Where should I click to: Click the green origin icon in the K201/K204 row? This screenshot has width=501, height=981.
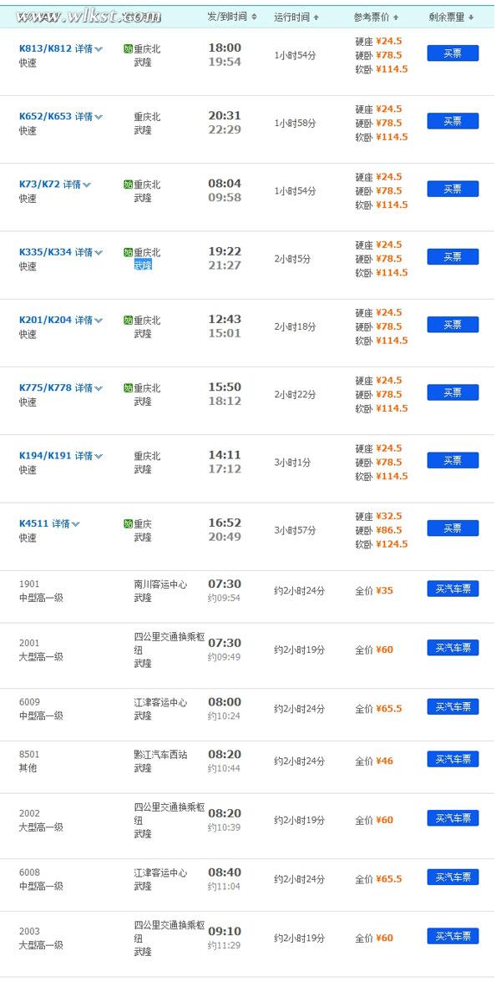[128, 320]
